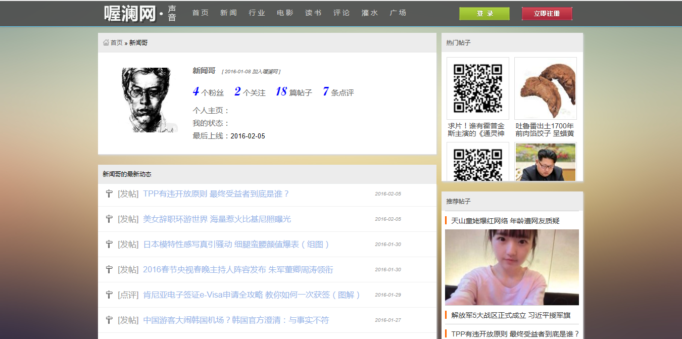Open 解放军5大战区正式成立 recommended post
Image resolution: width=682 pixels, height=339 pixels.
[511, 315]
